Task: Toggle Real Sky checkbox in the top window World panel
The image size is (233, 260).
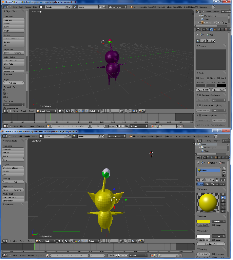Action: click(x=218, y=78)
